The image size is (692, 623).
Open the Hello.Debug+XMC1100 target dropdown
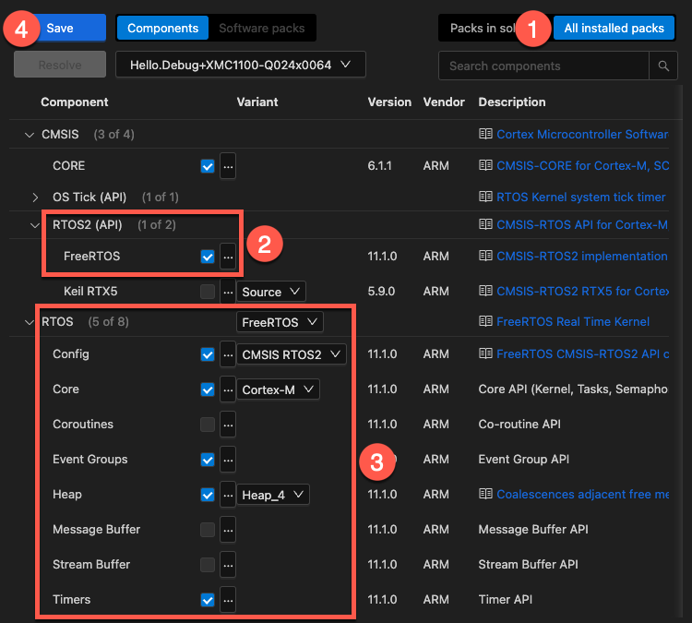pos(240,65)
